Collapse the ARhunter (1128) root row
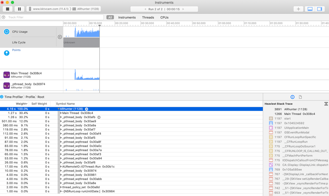329x196 pixels. 59,109
